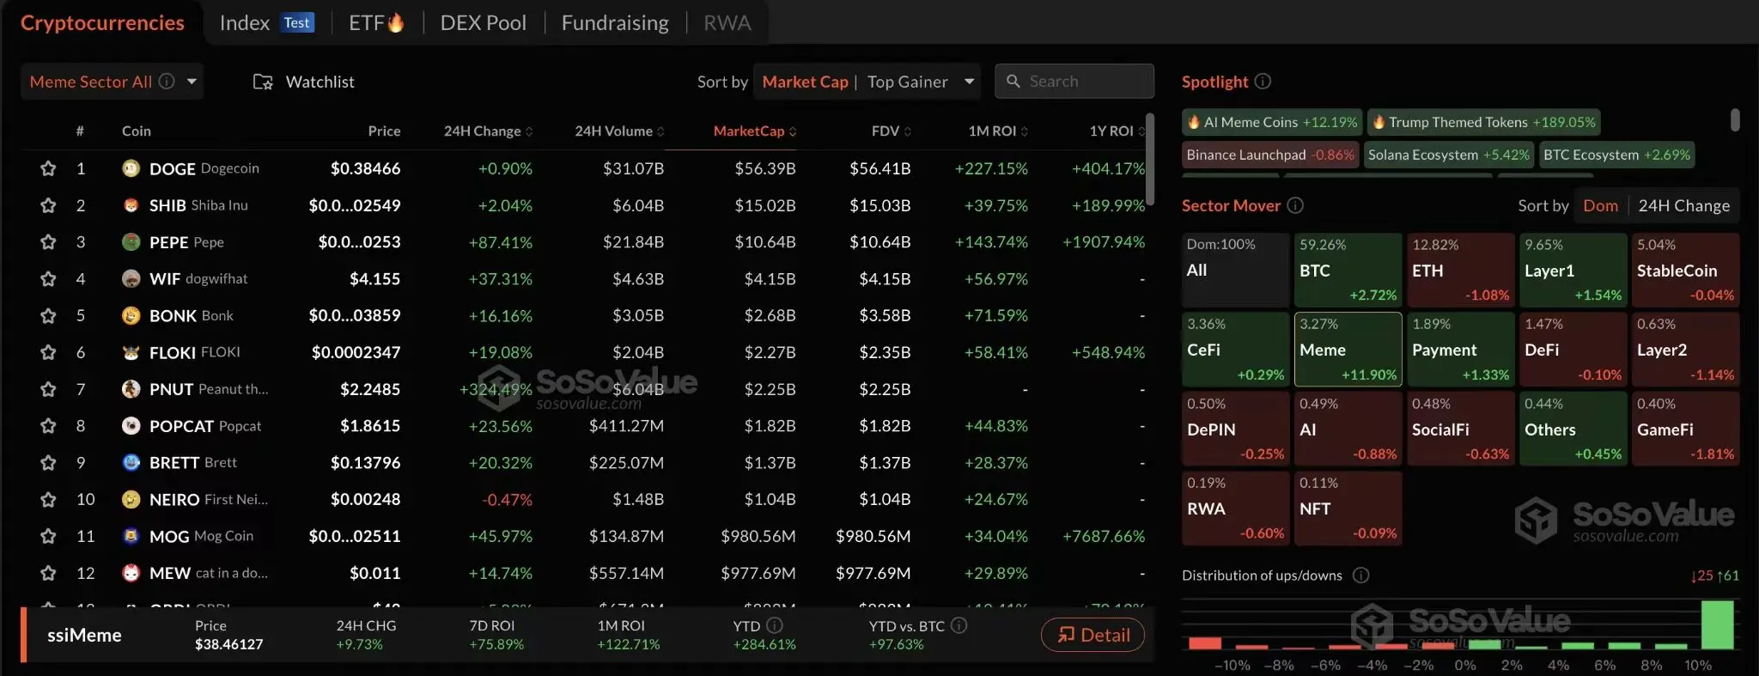Image resolution: width=1759 pixels, height=676 pixels.
Task: Open the ssiMeme Detail button
Action: point(1093,635)
